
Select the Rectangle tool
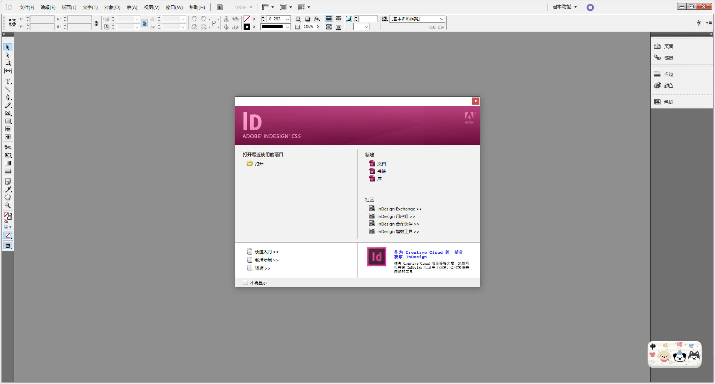(x=8, y=121)
